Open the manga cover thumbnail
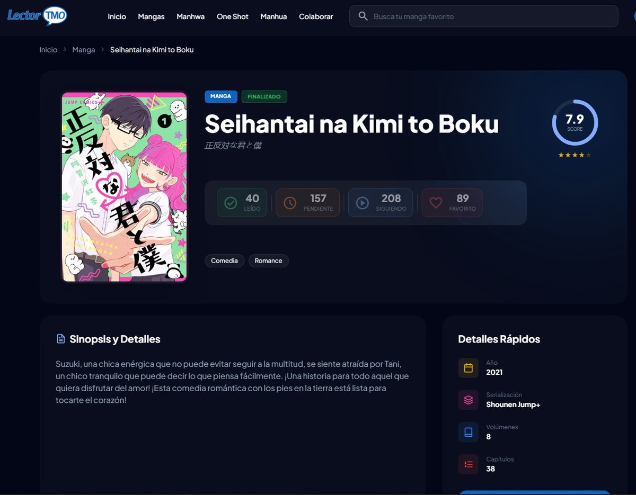The width and height of the screenshot is (636, 495). (x=125, y=187)
